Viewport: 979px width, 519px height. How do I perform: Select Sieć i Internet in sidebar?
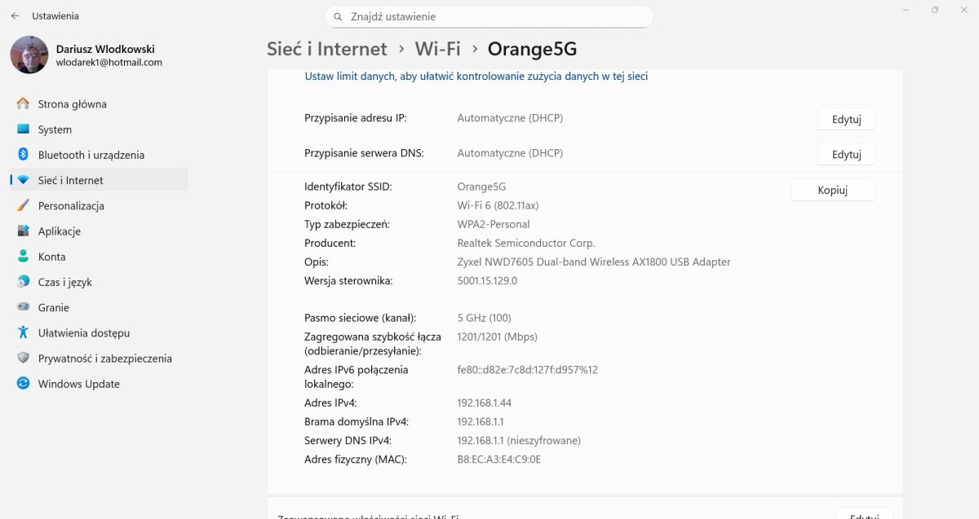(99, 180)
